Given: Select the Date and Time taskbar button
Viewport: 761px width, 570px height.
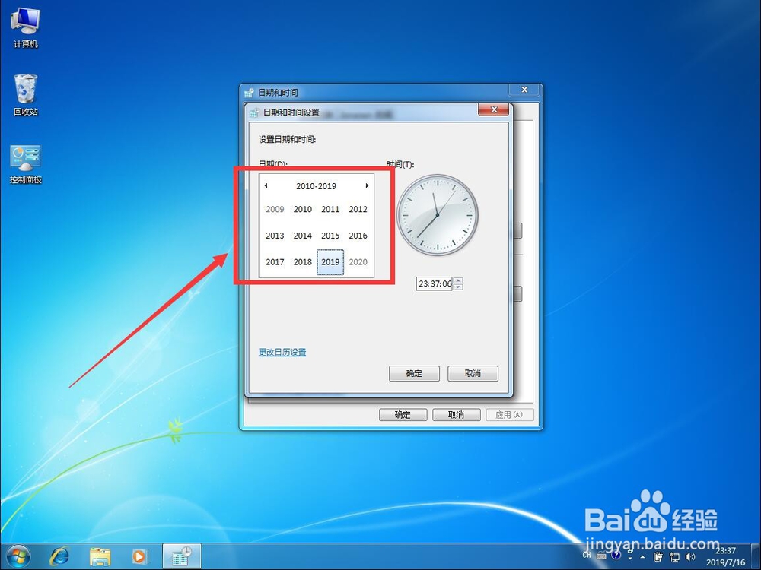Looking at the screenshot, I should tap(182, 556).
